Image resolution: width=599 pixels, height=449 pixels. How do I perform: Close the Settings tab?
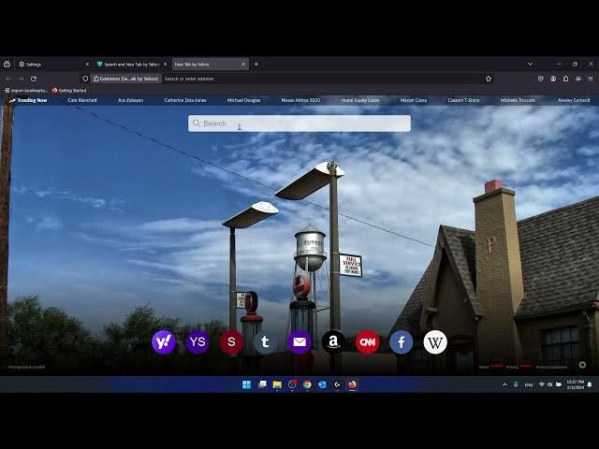[x=87, y=65]
